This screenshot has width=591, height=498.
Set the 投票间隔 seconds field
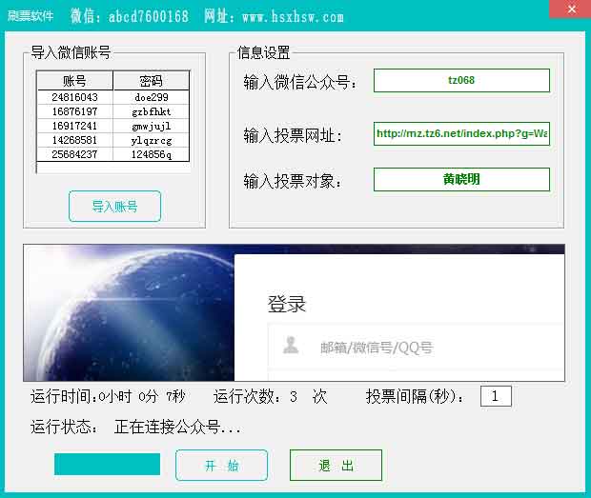coord(496,396)
